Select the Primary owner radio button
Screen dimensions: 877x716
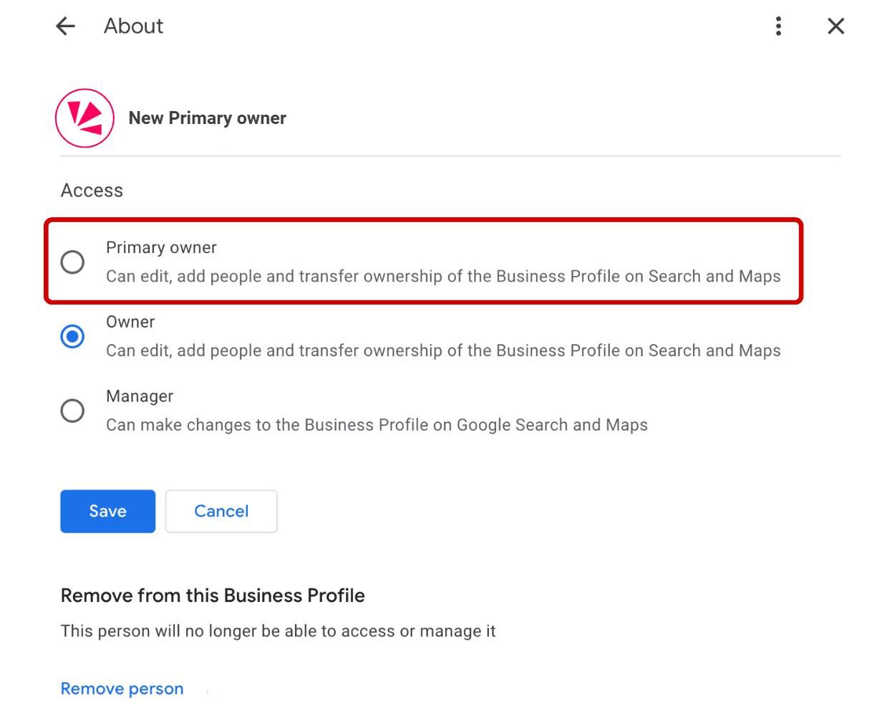click(72, 262)
